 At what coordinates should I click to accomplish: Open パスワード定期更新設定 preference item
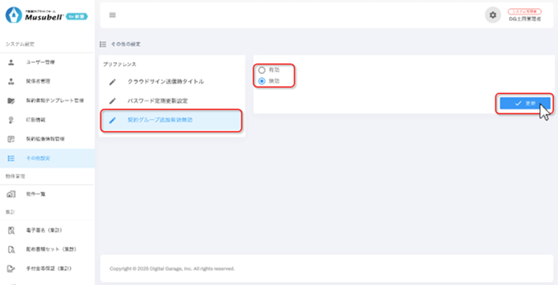[157, 101]
